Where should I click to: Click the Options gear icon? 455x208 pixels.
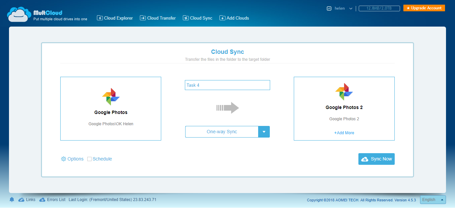click(63, 159)
